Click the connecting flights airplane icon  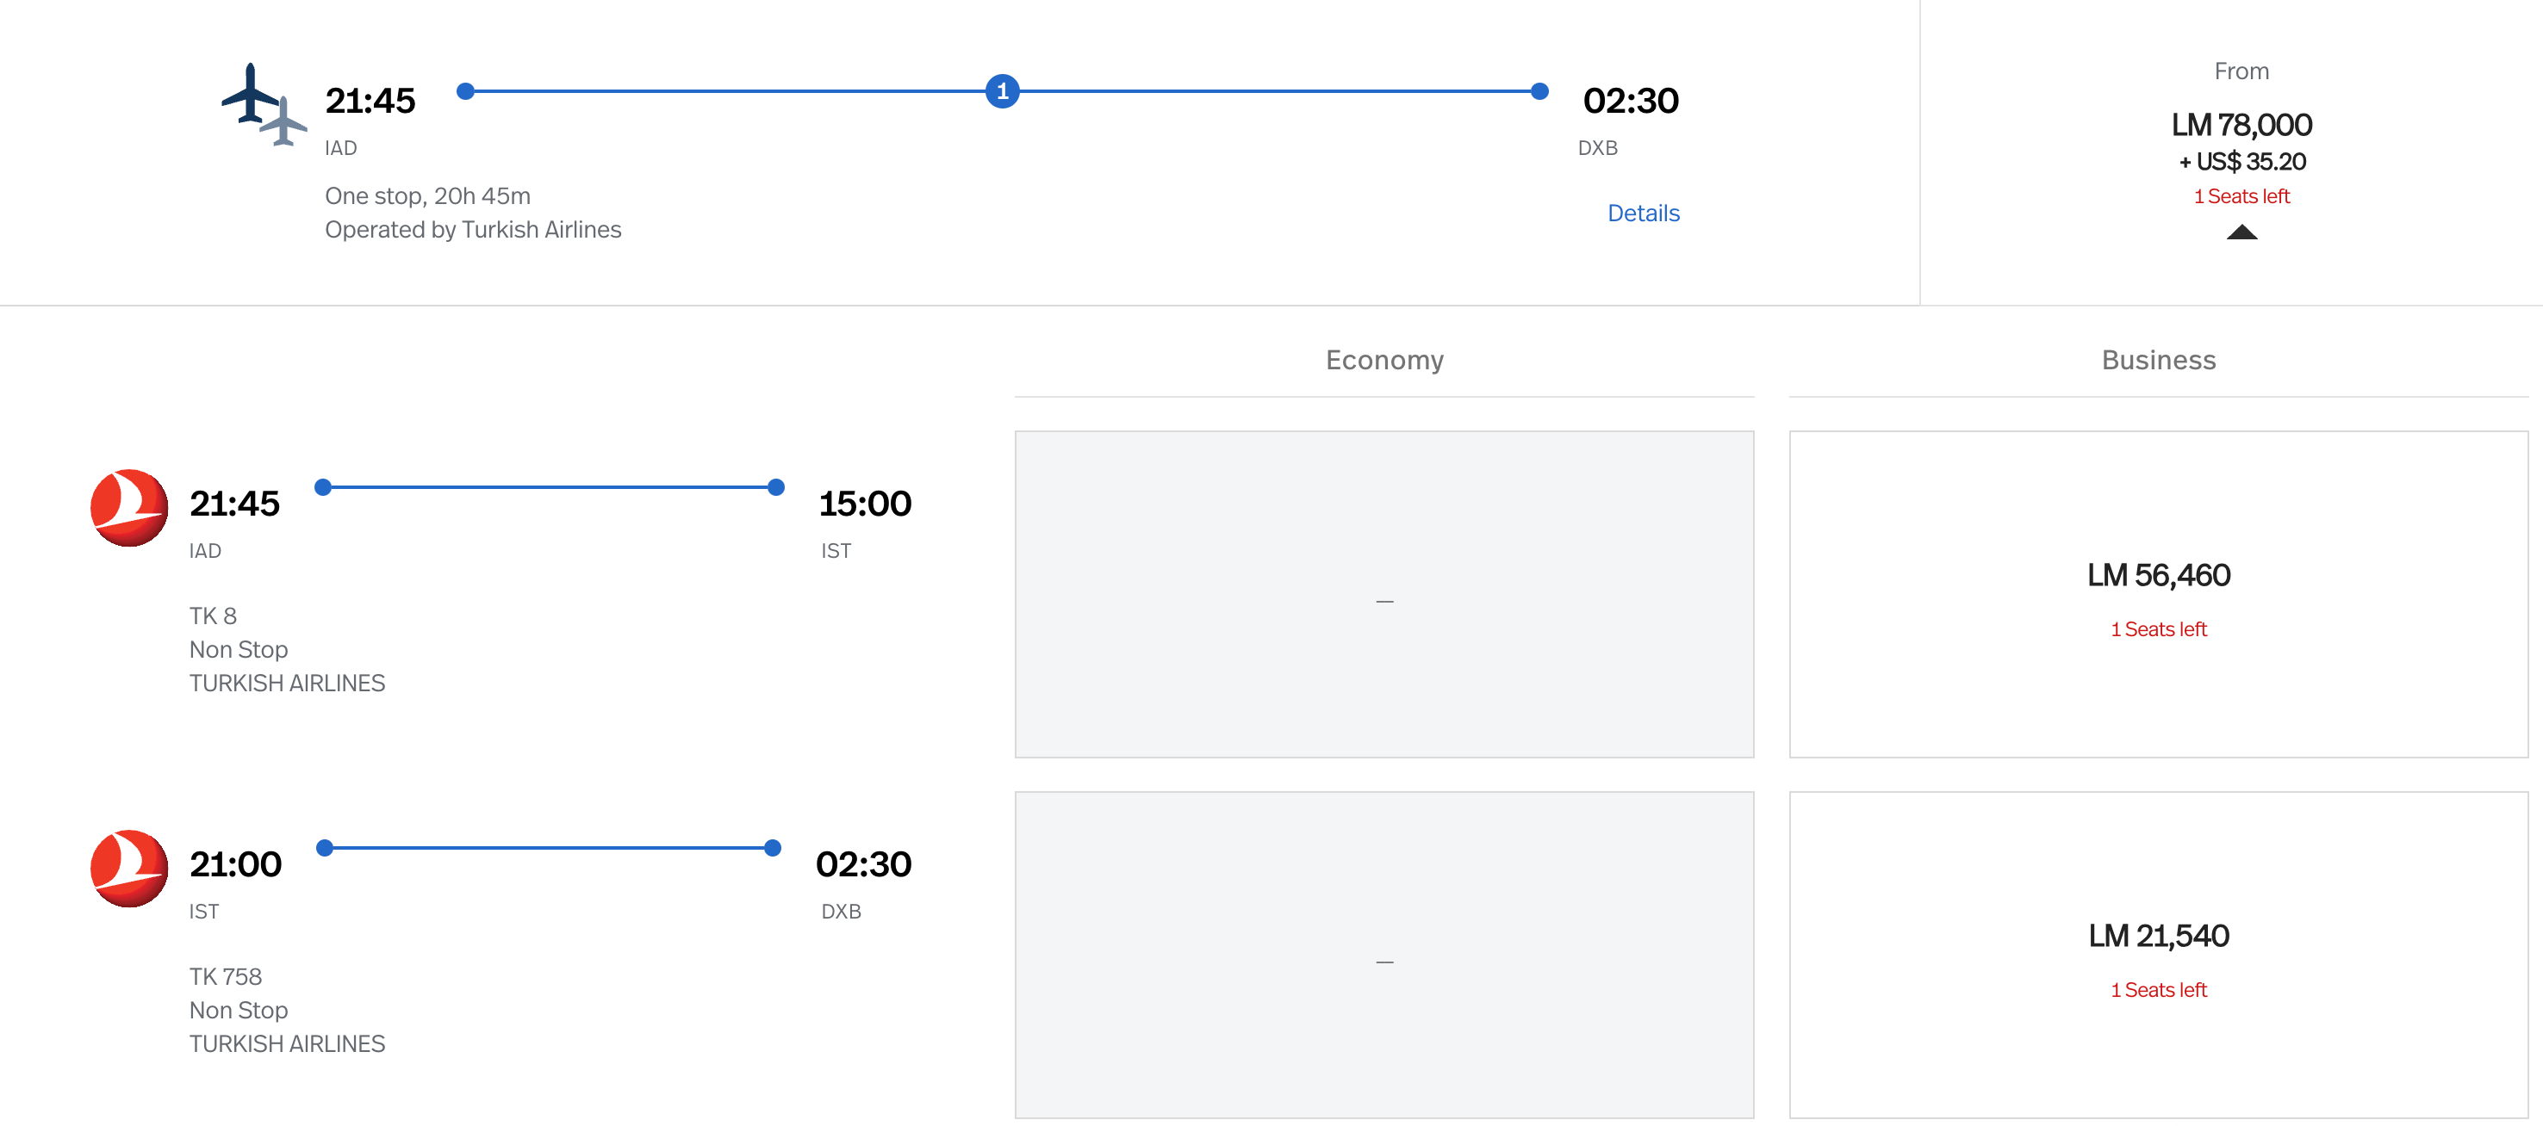pos(263,103)
